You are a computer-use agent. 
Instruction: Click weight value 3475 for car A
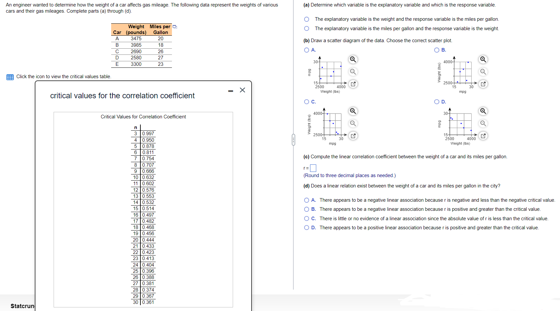[x=136, y=39]
